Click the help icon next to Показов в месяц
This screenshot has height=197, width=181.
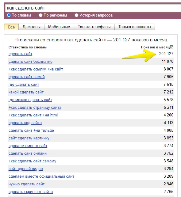(x=172, y=47)
